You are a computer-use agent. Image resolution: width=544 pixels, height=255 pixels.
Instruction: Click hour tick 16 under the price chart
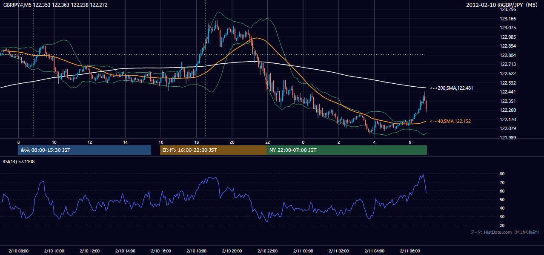(x=160, y=142)
